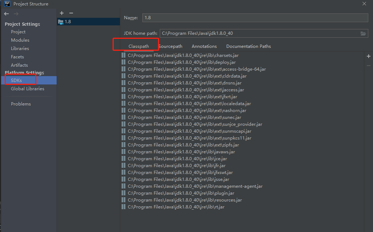Image resolution: width=373 pixels, height=232 pixels.
Task: Click the back navigation arrow
Action: click(x=6, y=13)
